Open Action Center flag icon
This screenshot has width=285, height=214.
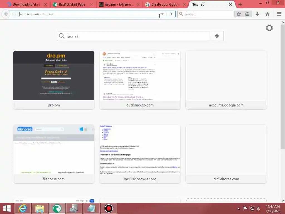coord(245,208)
